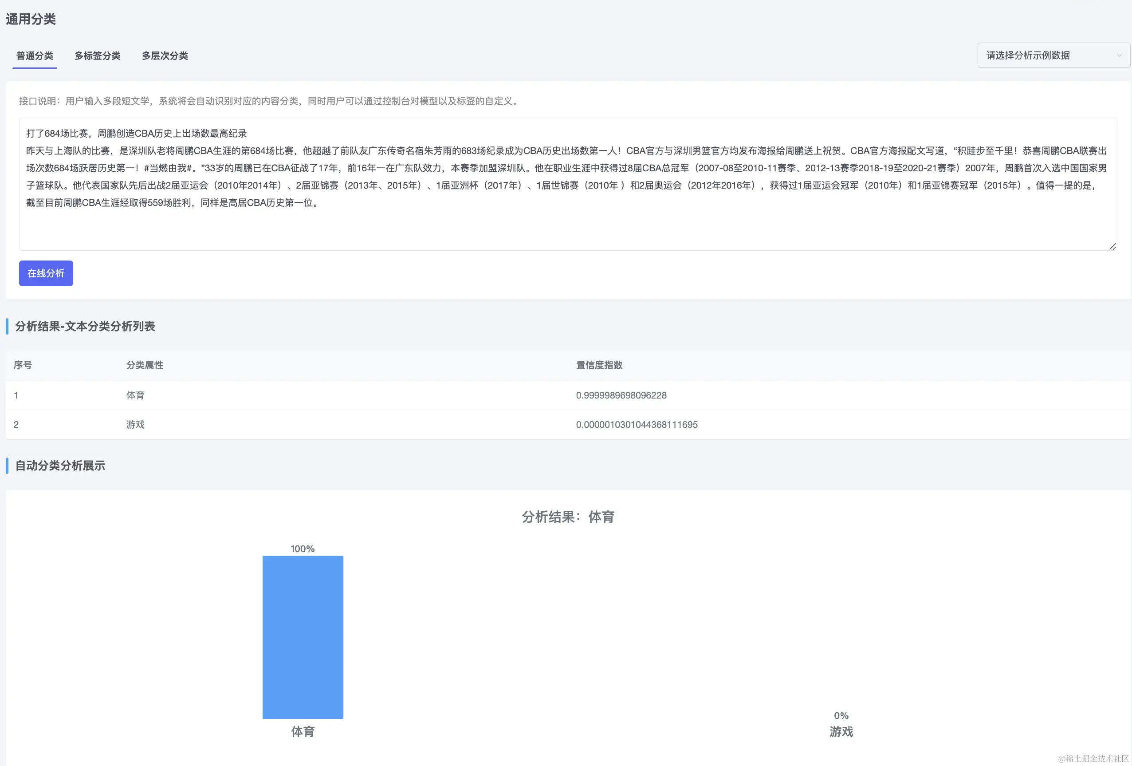
Task: Expand the example data selector
Action: coord(1053,55)
